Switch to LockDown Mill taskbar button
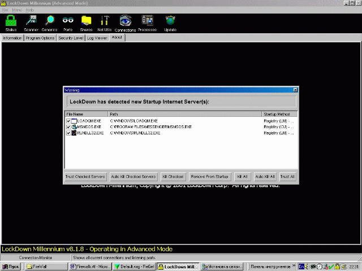The image size is (362, 271). 178,266
